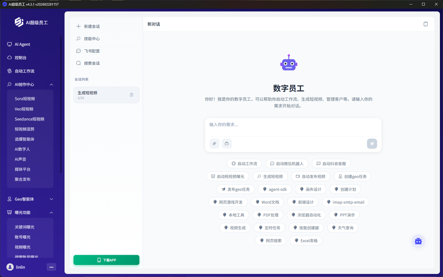
Task: Open the AI Agent menu item
Action: 22,44
